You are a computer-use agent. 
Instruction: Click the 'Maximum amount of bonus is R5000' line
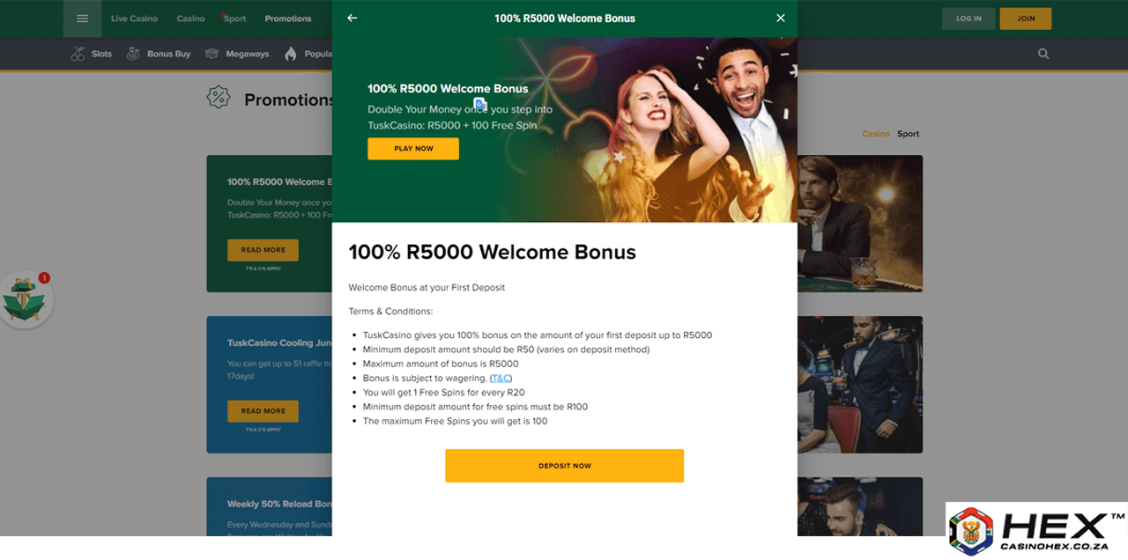click(441, 364)
